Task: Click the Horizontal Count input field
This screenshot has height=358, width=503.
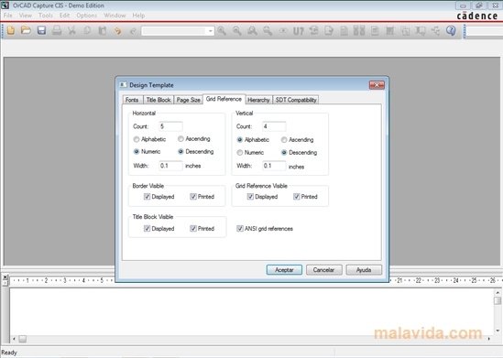Action: [171, 126]
